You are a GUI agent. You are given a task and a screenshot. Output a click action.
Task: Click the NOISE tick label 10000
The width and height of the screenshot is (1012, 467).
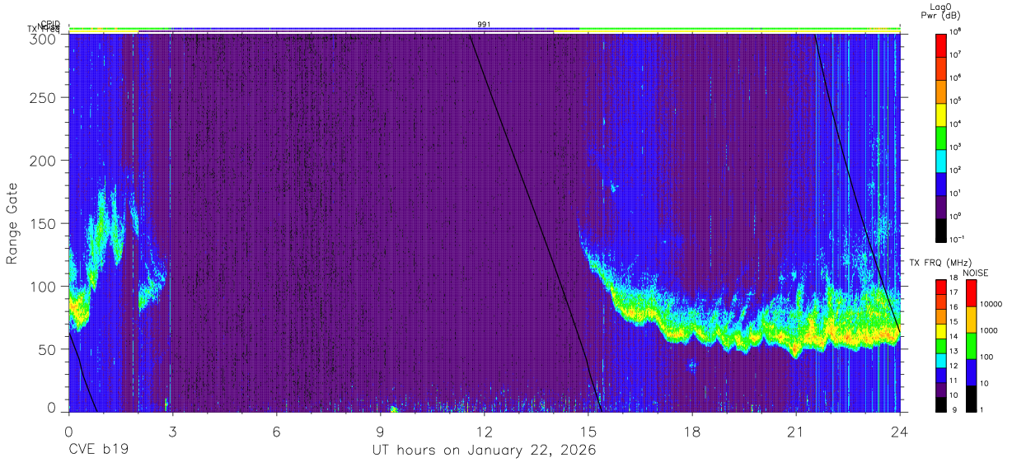coord(993,304)
